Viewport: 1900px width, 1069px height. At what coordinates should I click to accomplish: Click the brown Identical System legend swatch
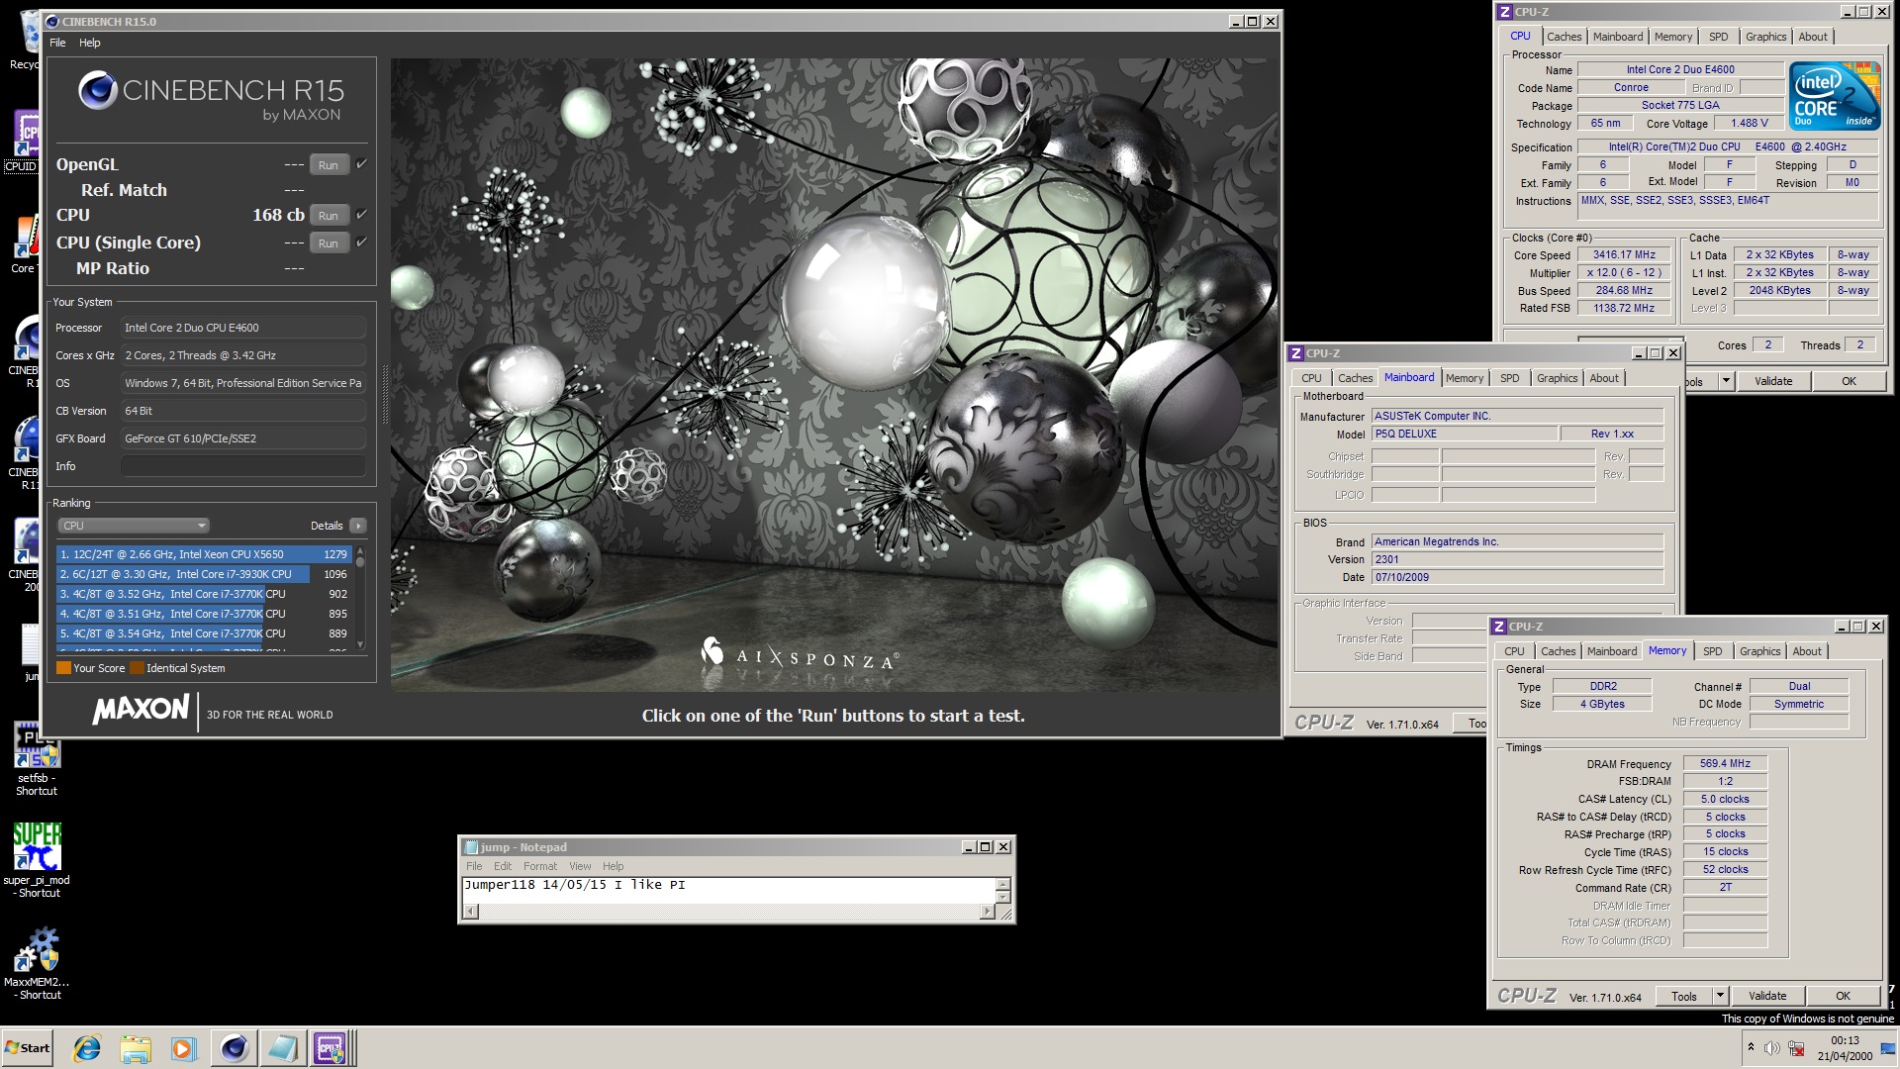pos(137,668)
